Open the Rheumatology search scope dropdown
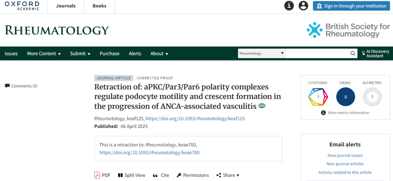393x181 pixels. 262,53
